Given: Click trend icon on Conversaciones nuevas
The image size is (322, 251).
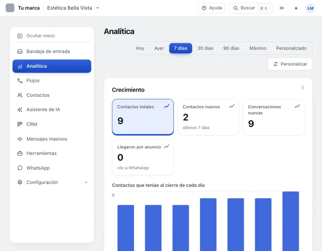Looking at the screenshot, I should point(297,106).
